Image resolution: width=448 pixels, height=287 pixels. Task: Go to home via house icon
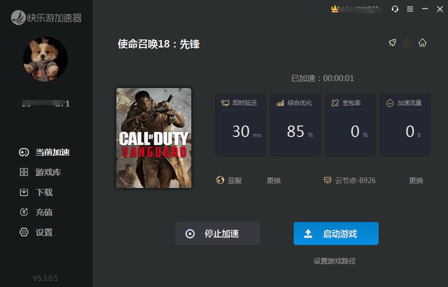pyautogui.click(x=423, y=42)
